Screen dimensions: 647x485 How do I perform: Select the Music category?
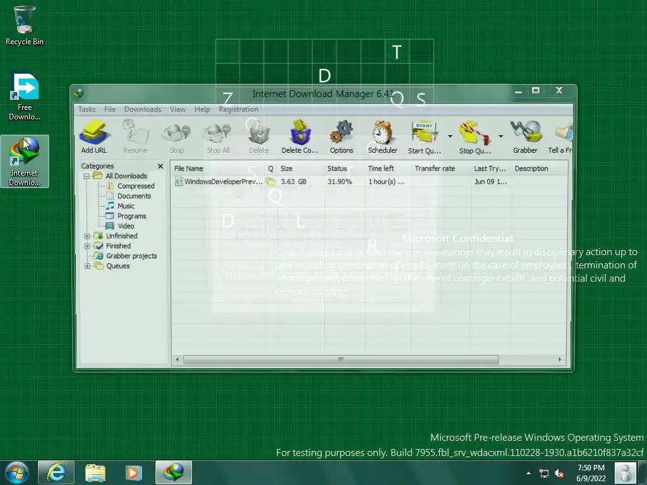126,206
